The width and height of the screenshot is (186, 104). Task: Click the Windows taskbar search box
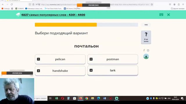(x=41, y=98)
